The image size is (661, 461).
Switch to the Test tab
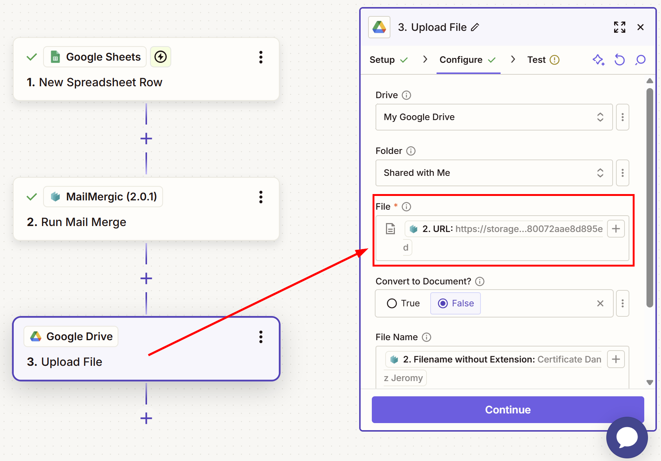coord(536,59)
